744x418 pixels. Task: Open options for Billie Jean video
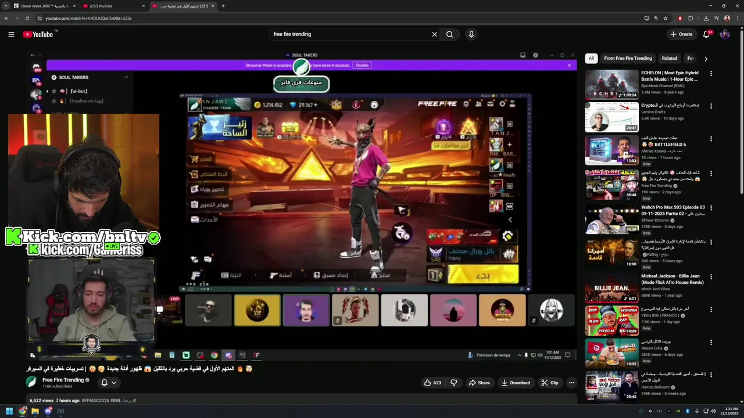point(711,277)
